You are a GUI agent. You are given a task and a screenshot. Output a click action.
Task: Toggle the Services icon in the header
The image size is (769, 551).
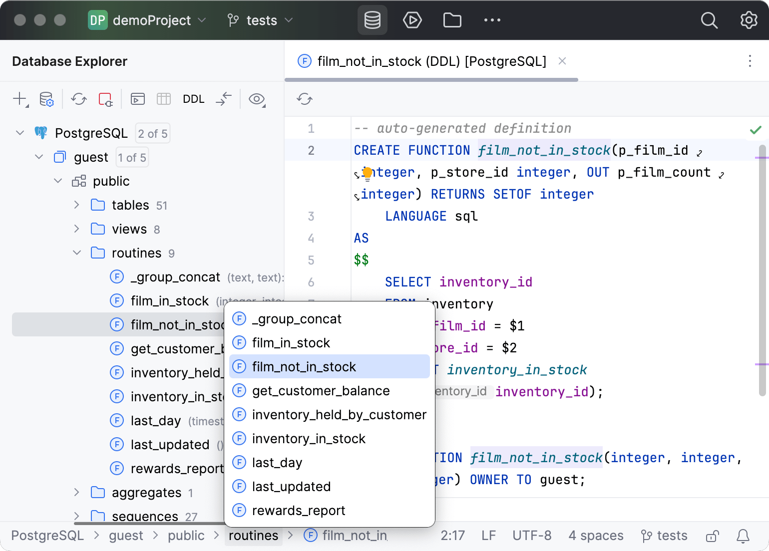pos(412,20)
